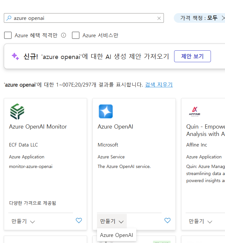This screenshot has width=225, height=243.
Task: Open the 가격 책정 : 모두 filter
Action: pyautogui.click(x=199, y=18)
